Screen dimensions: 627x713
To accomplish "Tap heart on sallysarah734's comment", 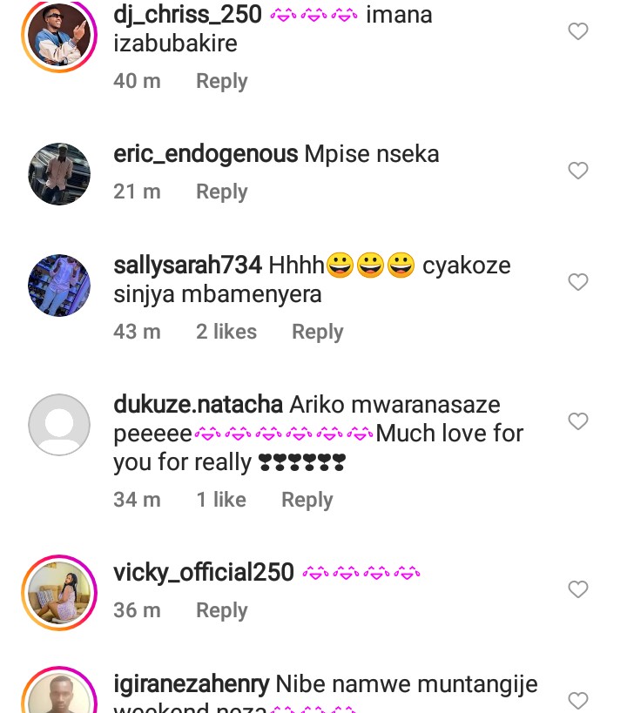I will click(x=578, y=282).
